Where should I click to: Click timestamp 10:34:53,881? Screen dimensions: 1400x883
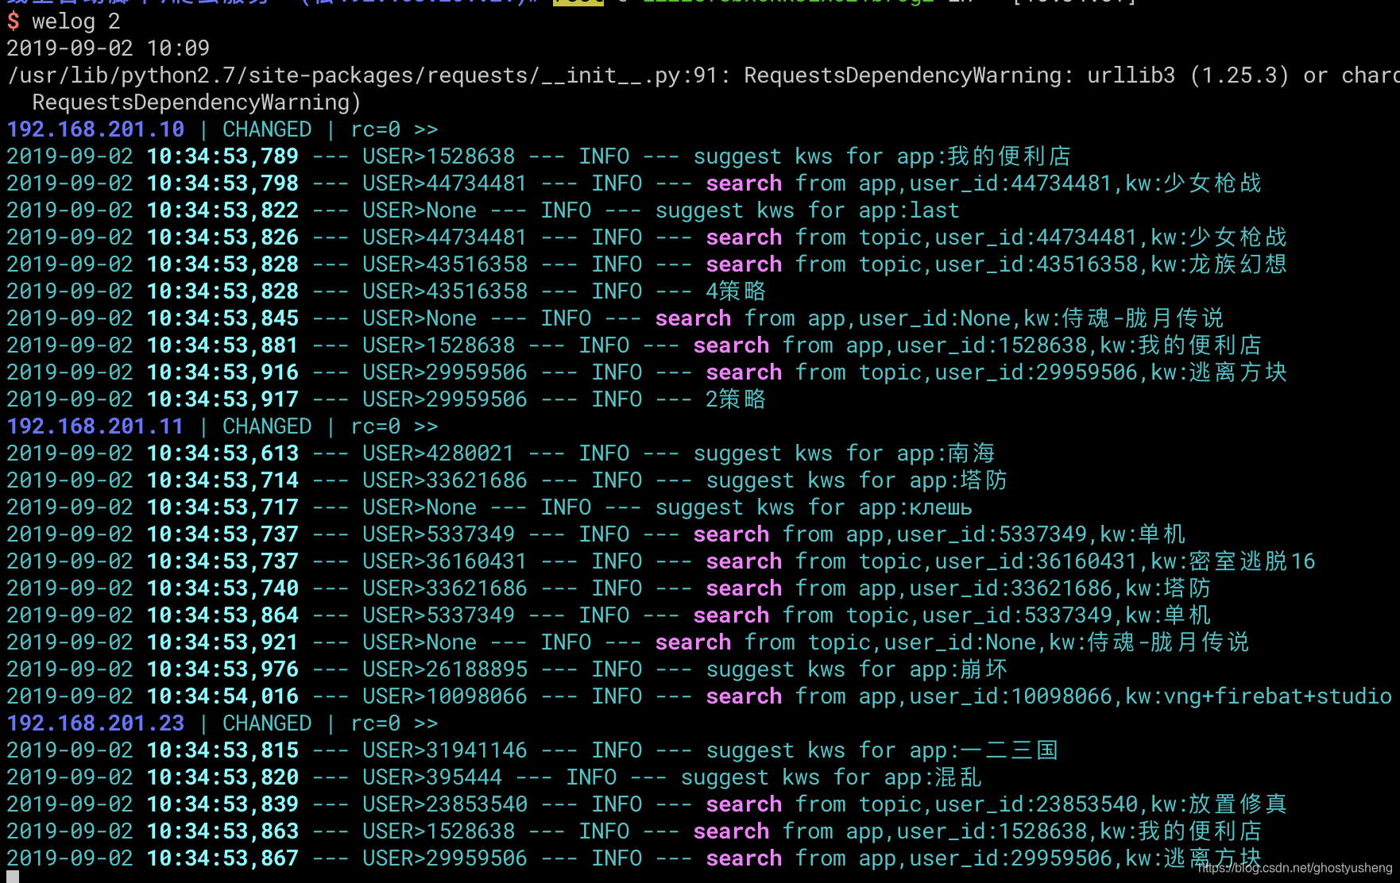[x=222, y=345]
